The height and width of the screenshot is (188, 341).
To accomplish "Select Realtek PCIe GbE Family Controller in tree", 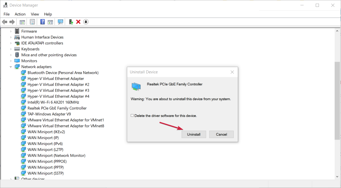I will tap(57, 108).
